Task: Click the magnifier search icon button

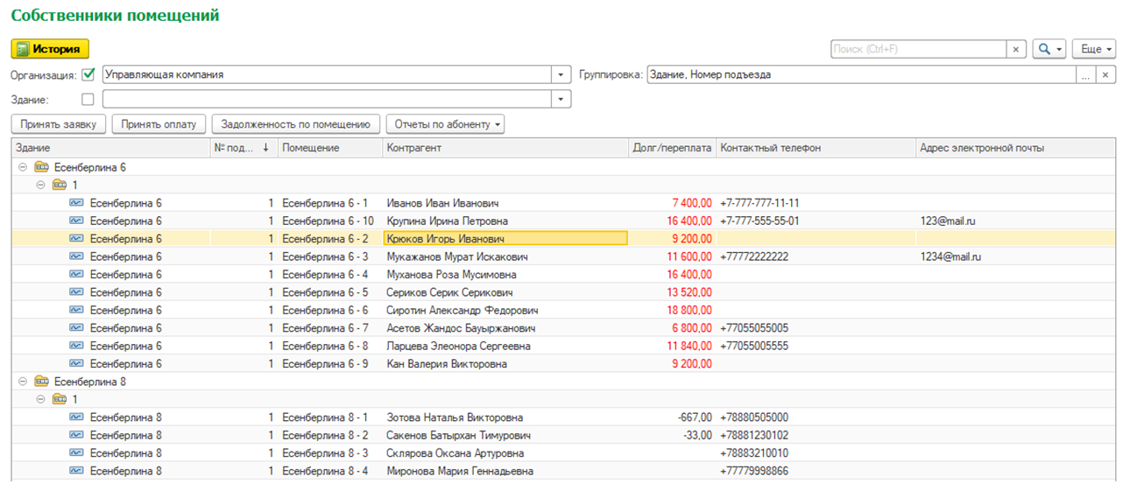Action: click(x=1043, y=50)
